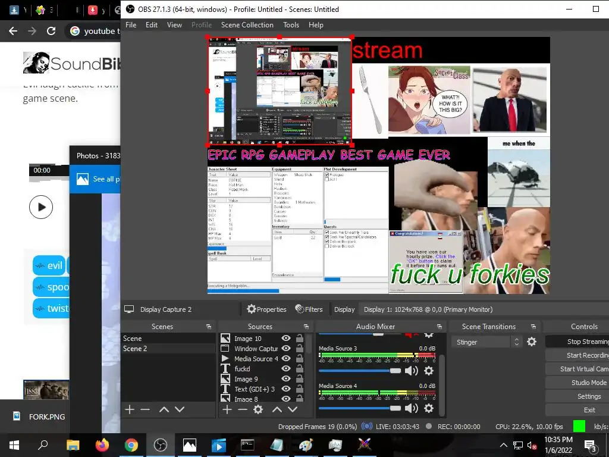
Task: Open Command Prompt from the taskbar
Action: [x=247, y=445]
